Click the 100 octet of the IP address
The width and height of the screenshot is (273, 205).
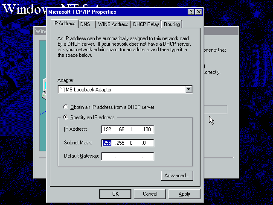click(x=147, y=129)
